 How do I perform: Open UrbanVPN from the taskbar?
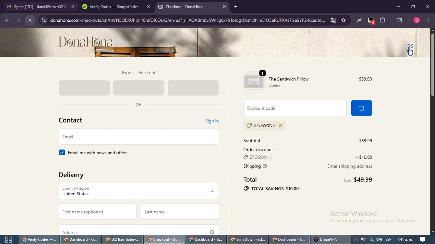(x=331, y=240)
